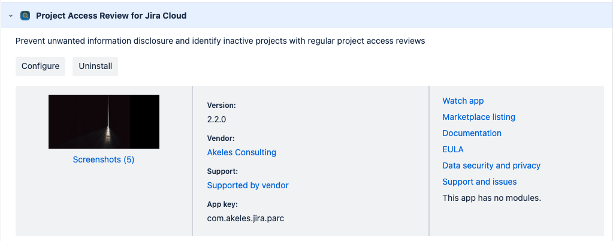The width and height of the screenshot is (613, 241).
Task: Collapse the Project Access Review app row
Action: tap(11, 16)
